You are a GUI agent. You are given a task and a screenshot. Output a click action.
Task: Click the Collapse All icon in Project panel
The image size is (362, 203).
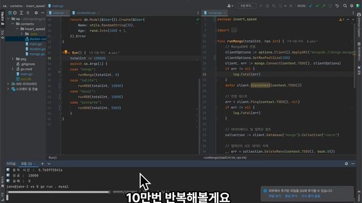[x=28, y=13]
